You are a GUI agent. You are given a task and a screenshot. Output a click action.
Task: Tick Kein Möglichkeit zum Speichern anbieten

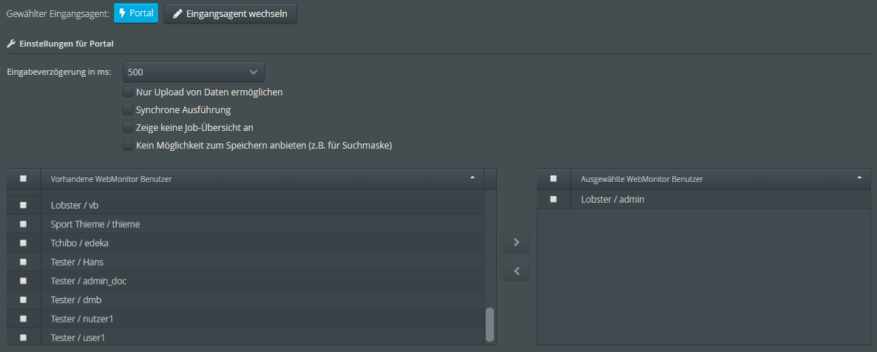pos(127,146)
